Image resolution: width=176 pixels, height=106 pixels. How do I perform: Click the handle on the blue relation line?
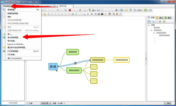pyautogui.click(x=75, y=63)
